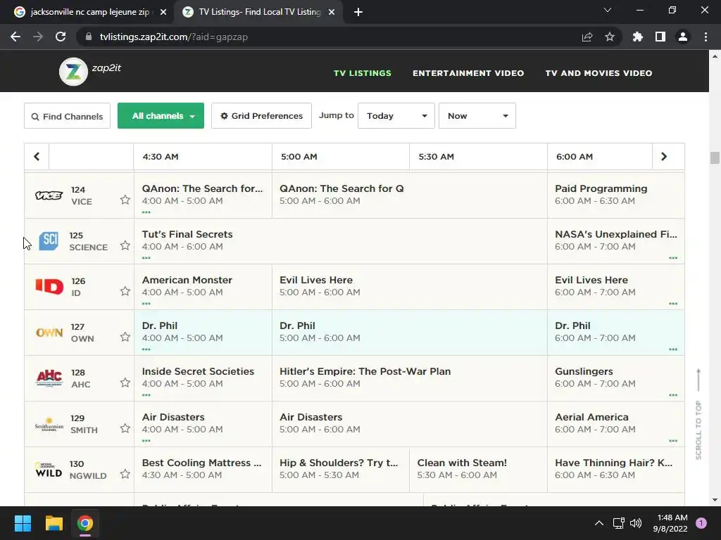Click the address bar URL
The height and width of the screenshot is (540, 721).
click(174, 37)
